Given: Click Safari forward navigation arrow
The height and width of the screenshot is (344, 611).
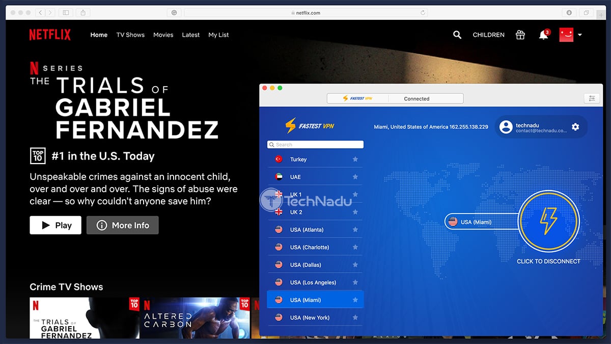Looking at the screenshot, I should [x=51, y=12].
